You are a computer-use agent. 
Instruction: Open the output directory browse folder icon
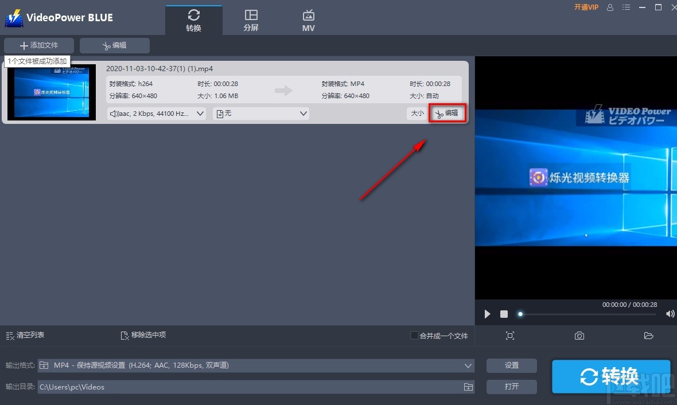click(468, 387)
